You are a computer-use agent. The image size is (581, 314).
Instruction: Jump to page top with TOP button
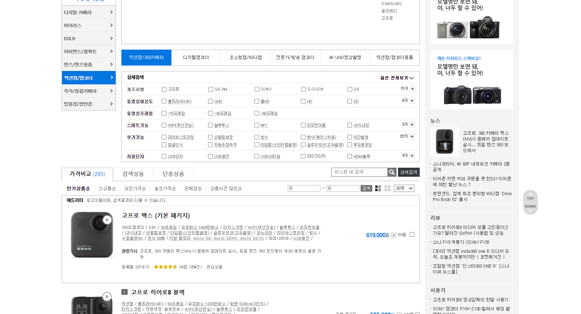coord(530,196)
